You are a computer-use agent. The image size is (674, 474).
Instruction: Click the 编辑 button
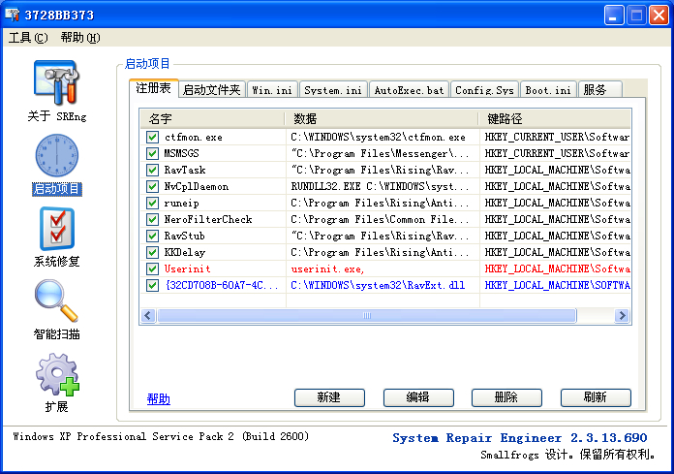coord(418,397)
